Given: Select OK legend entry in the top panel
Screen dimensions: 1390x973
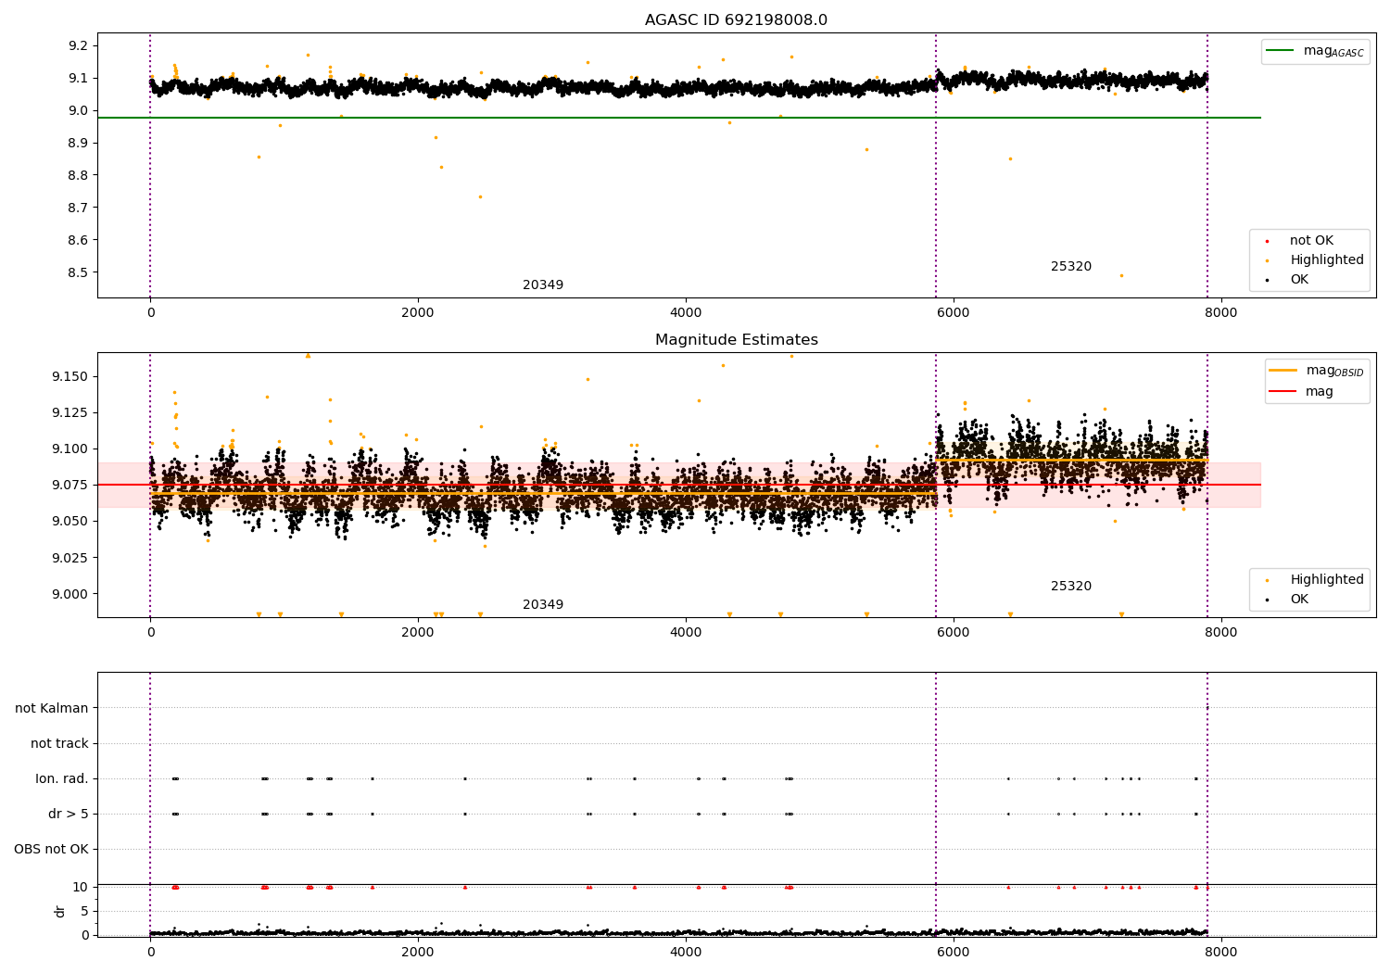Looking at the screenshot, I should (x=1288, y=280).
